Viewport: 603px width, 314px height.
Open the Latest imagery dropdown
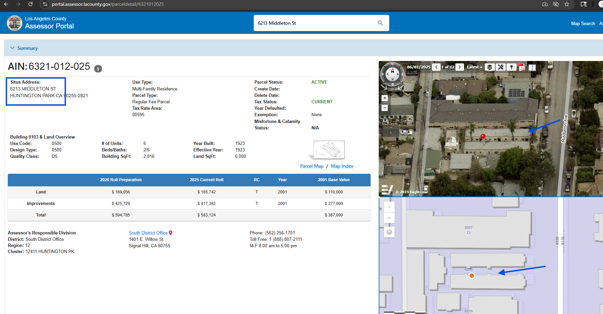click(474, 67)
